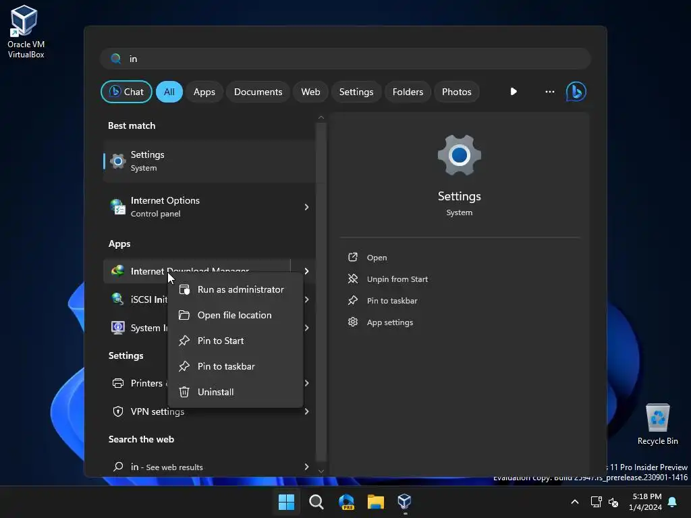Click the Printers settings printer icon

[x=117, y=383]
